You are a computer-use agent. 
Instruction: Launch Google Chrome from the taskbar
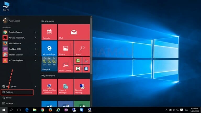point(42,110)
